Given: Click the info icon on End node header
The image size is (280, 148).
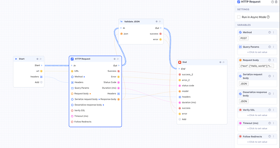Looking at the screenshot, I should pyautogui.click(x=220, y=62).
